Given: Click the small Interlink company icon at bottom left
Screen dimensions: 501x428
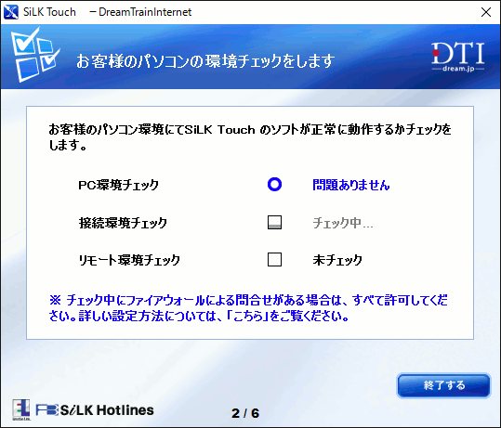Looking at the screenshot, I should [x=21, y=409].
